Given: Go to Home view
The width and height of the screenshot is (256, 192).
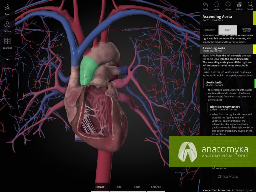Looking at the screenshot, I should click(216, 6).
